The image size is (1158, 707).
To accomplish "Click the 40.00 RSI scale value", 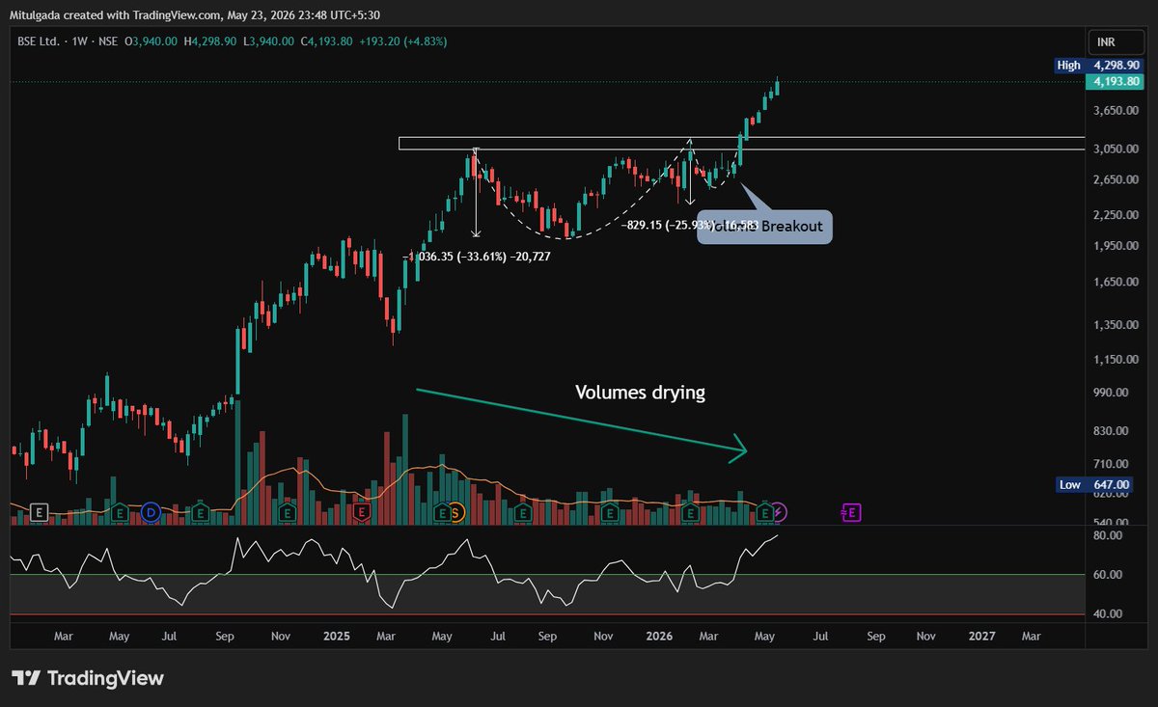I will (1110, 614).
